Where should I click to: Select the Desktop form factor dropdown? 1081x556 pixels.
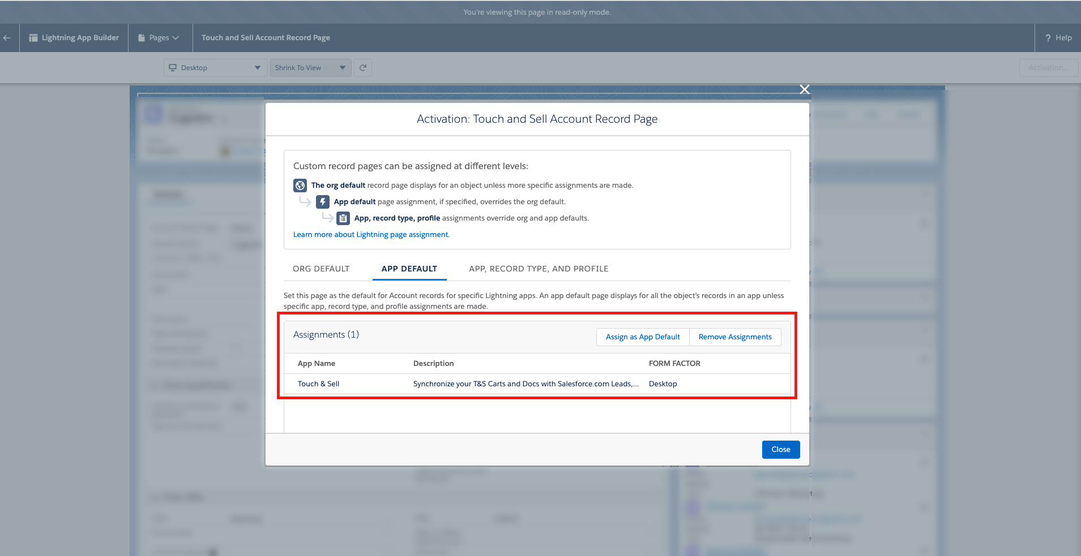[215, 68]
